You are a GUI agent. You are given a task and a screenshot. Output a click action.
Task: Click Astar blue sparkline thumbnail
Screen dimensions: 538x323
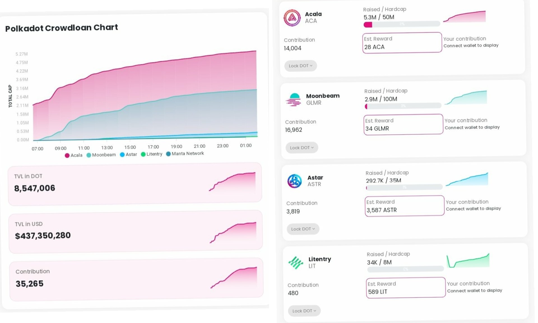[x=467, y=179]
